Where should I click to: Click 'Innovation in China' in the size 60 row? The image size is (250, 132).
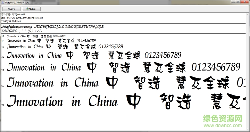pos(53,82)
